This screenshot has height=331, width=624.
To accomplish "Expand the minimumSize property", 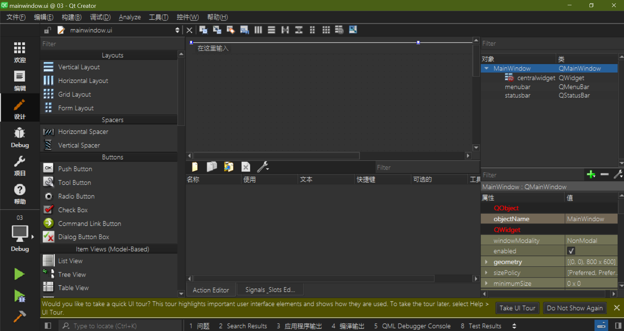I will (486, 283).
